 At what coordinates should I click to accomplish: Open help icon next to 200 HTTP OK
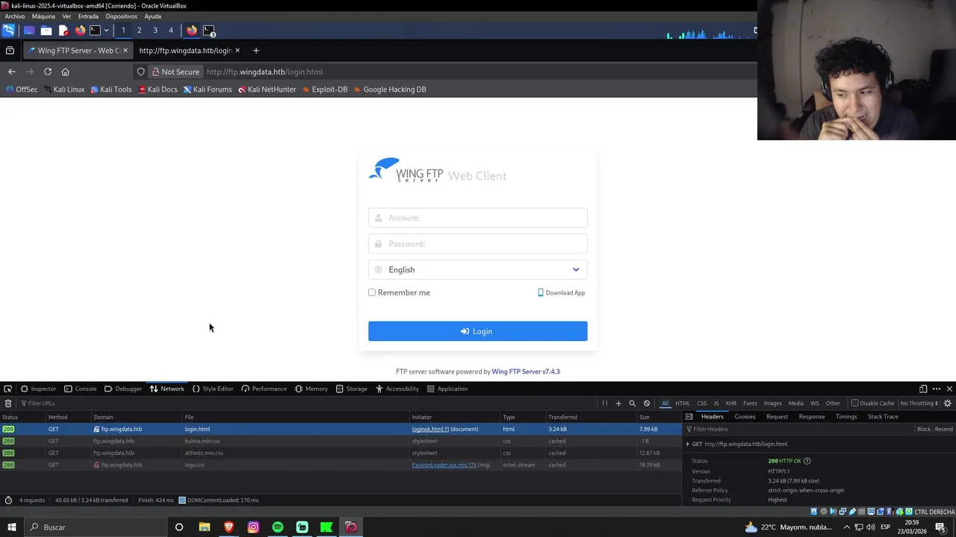click(807, 461)
